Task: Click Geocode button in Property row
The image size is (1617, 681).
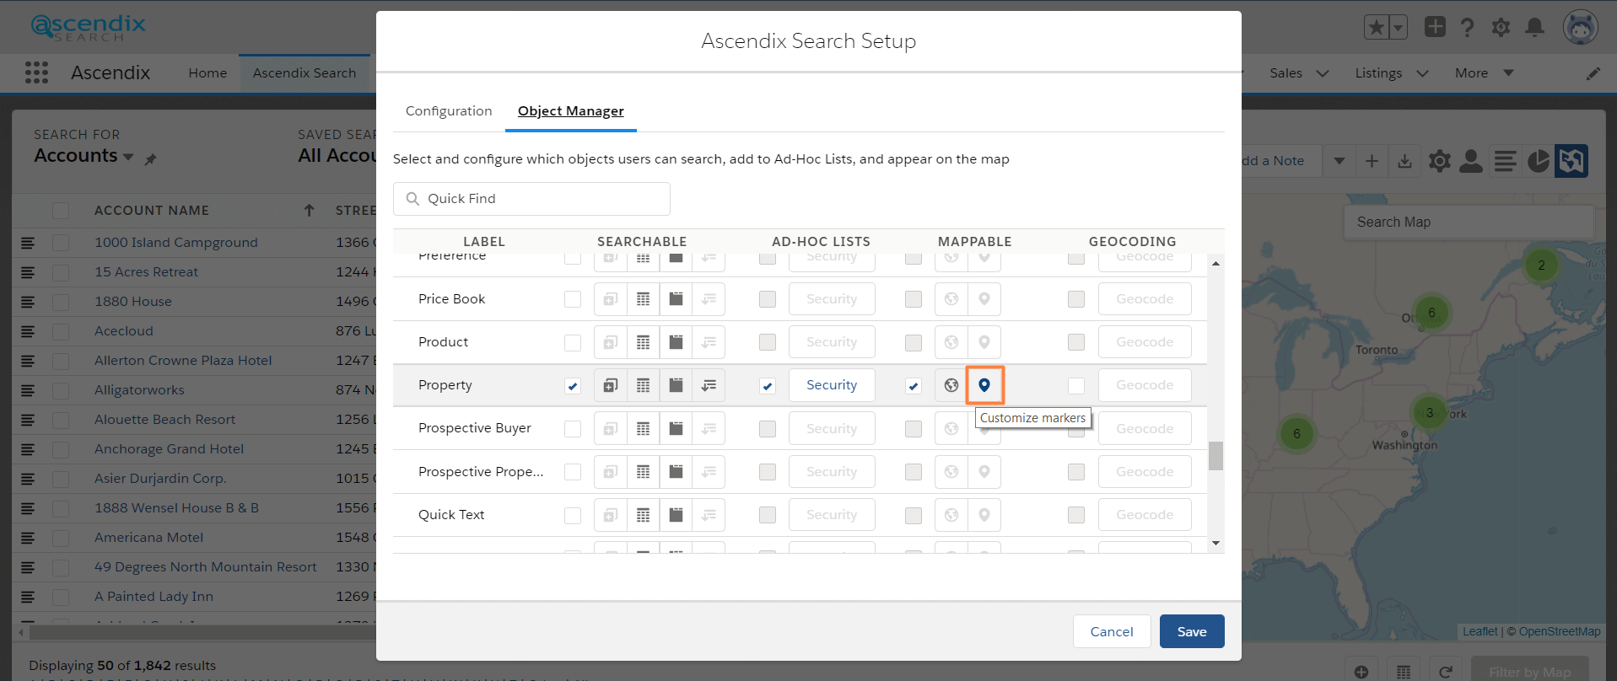Action: click(x=1145, y=385)
